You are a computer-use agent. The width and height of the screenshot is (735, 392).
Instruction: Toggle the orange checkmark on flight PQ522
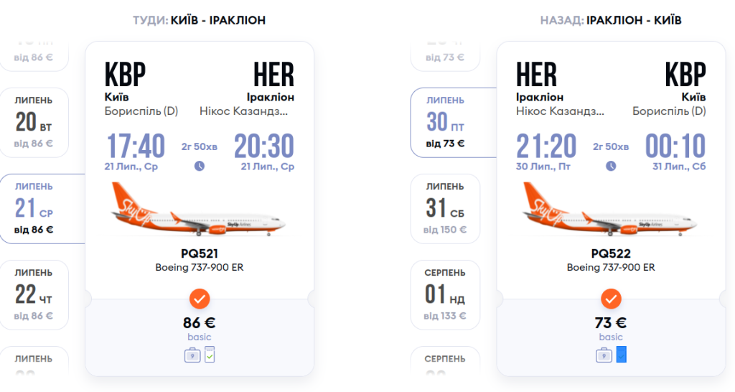[611, 298]
